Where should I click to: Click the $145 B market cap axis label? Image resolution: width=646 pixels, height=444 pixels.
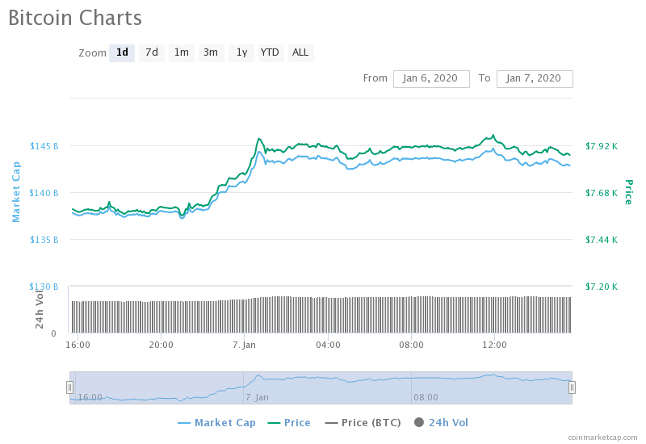[x=44, y=146]
